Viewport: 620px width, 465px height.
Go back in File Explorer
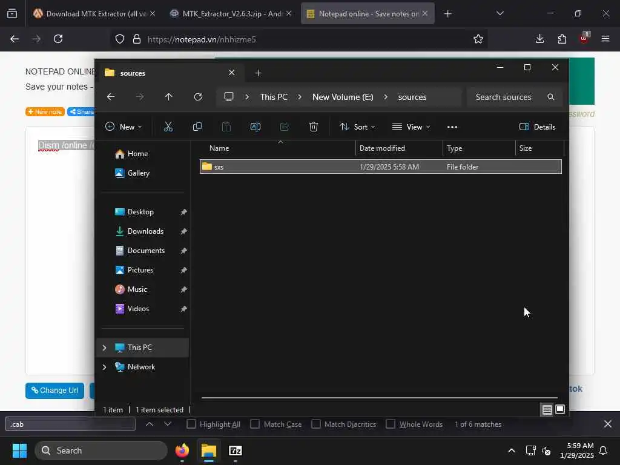111,97
